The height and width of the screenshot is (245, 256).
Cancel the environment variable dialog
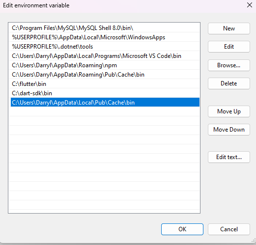click(229, 229)
